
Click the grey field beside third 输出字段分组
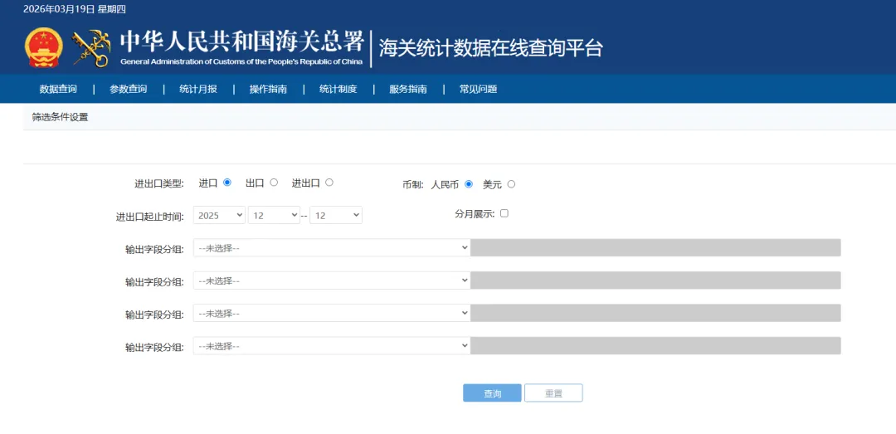tap(655, 314)
